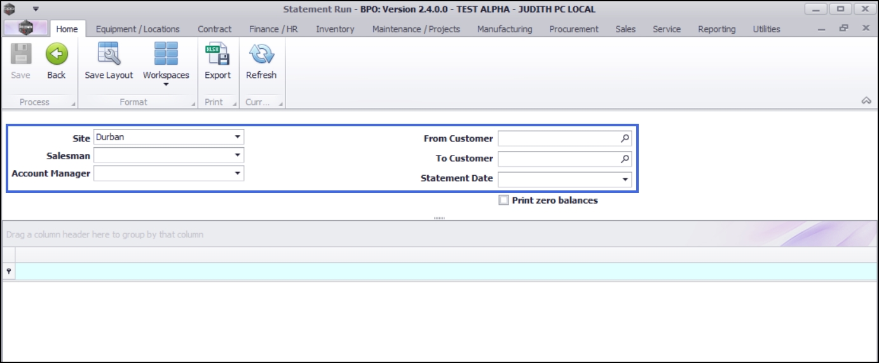879x363 pixels.
Task: Open the Manufacturing tab
Action: (505, 29)
